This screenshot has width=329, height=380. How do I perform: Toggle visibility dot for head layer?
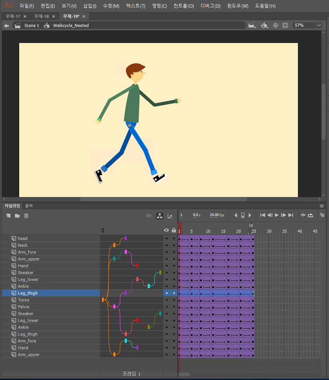click(x=167, y=238)
